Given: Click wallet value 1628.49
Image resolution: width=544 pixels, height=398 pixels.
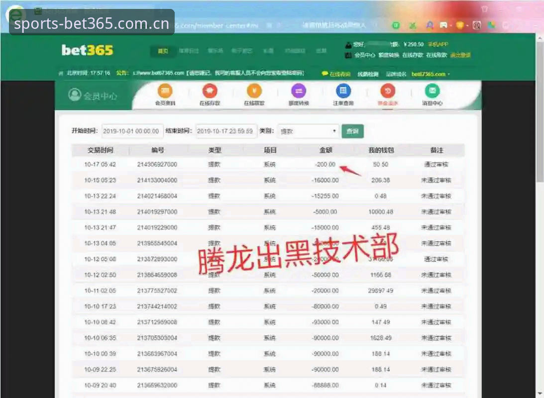Looking at the screenshot, I should [x=381, y=338].
